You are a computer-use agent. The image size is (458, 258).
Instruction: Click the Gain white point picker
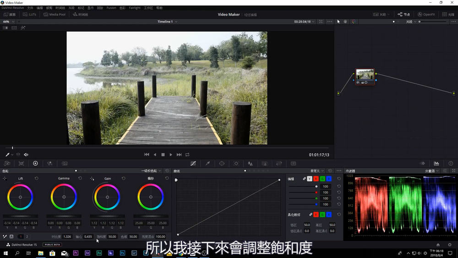pyautogui.click(x=92, y=178)
